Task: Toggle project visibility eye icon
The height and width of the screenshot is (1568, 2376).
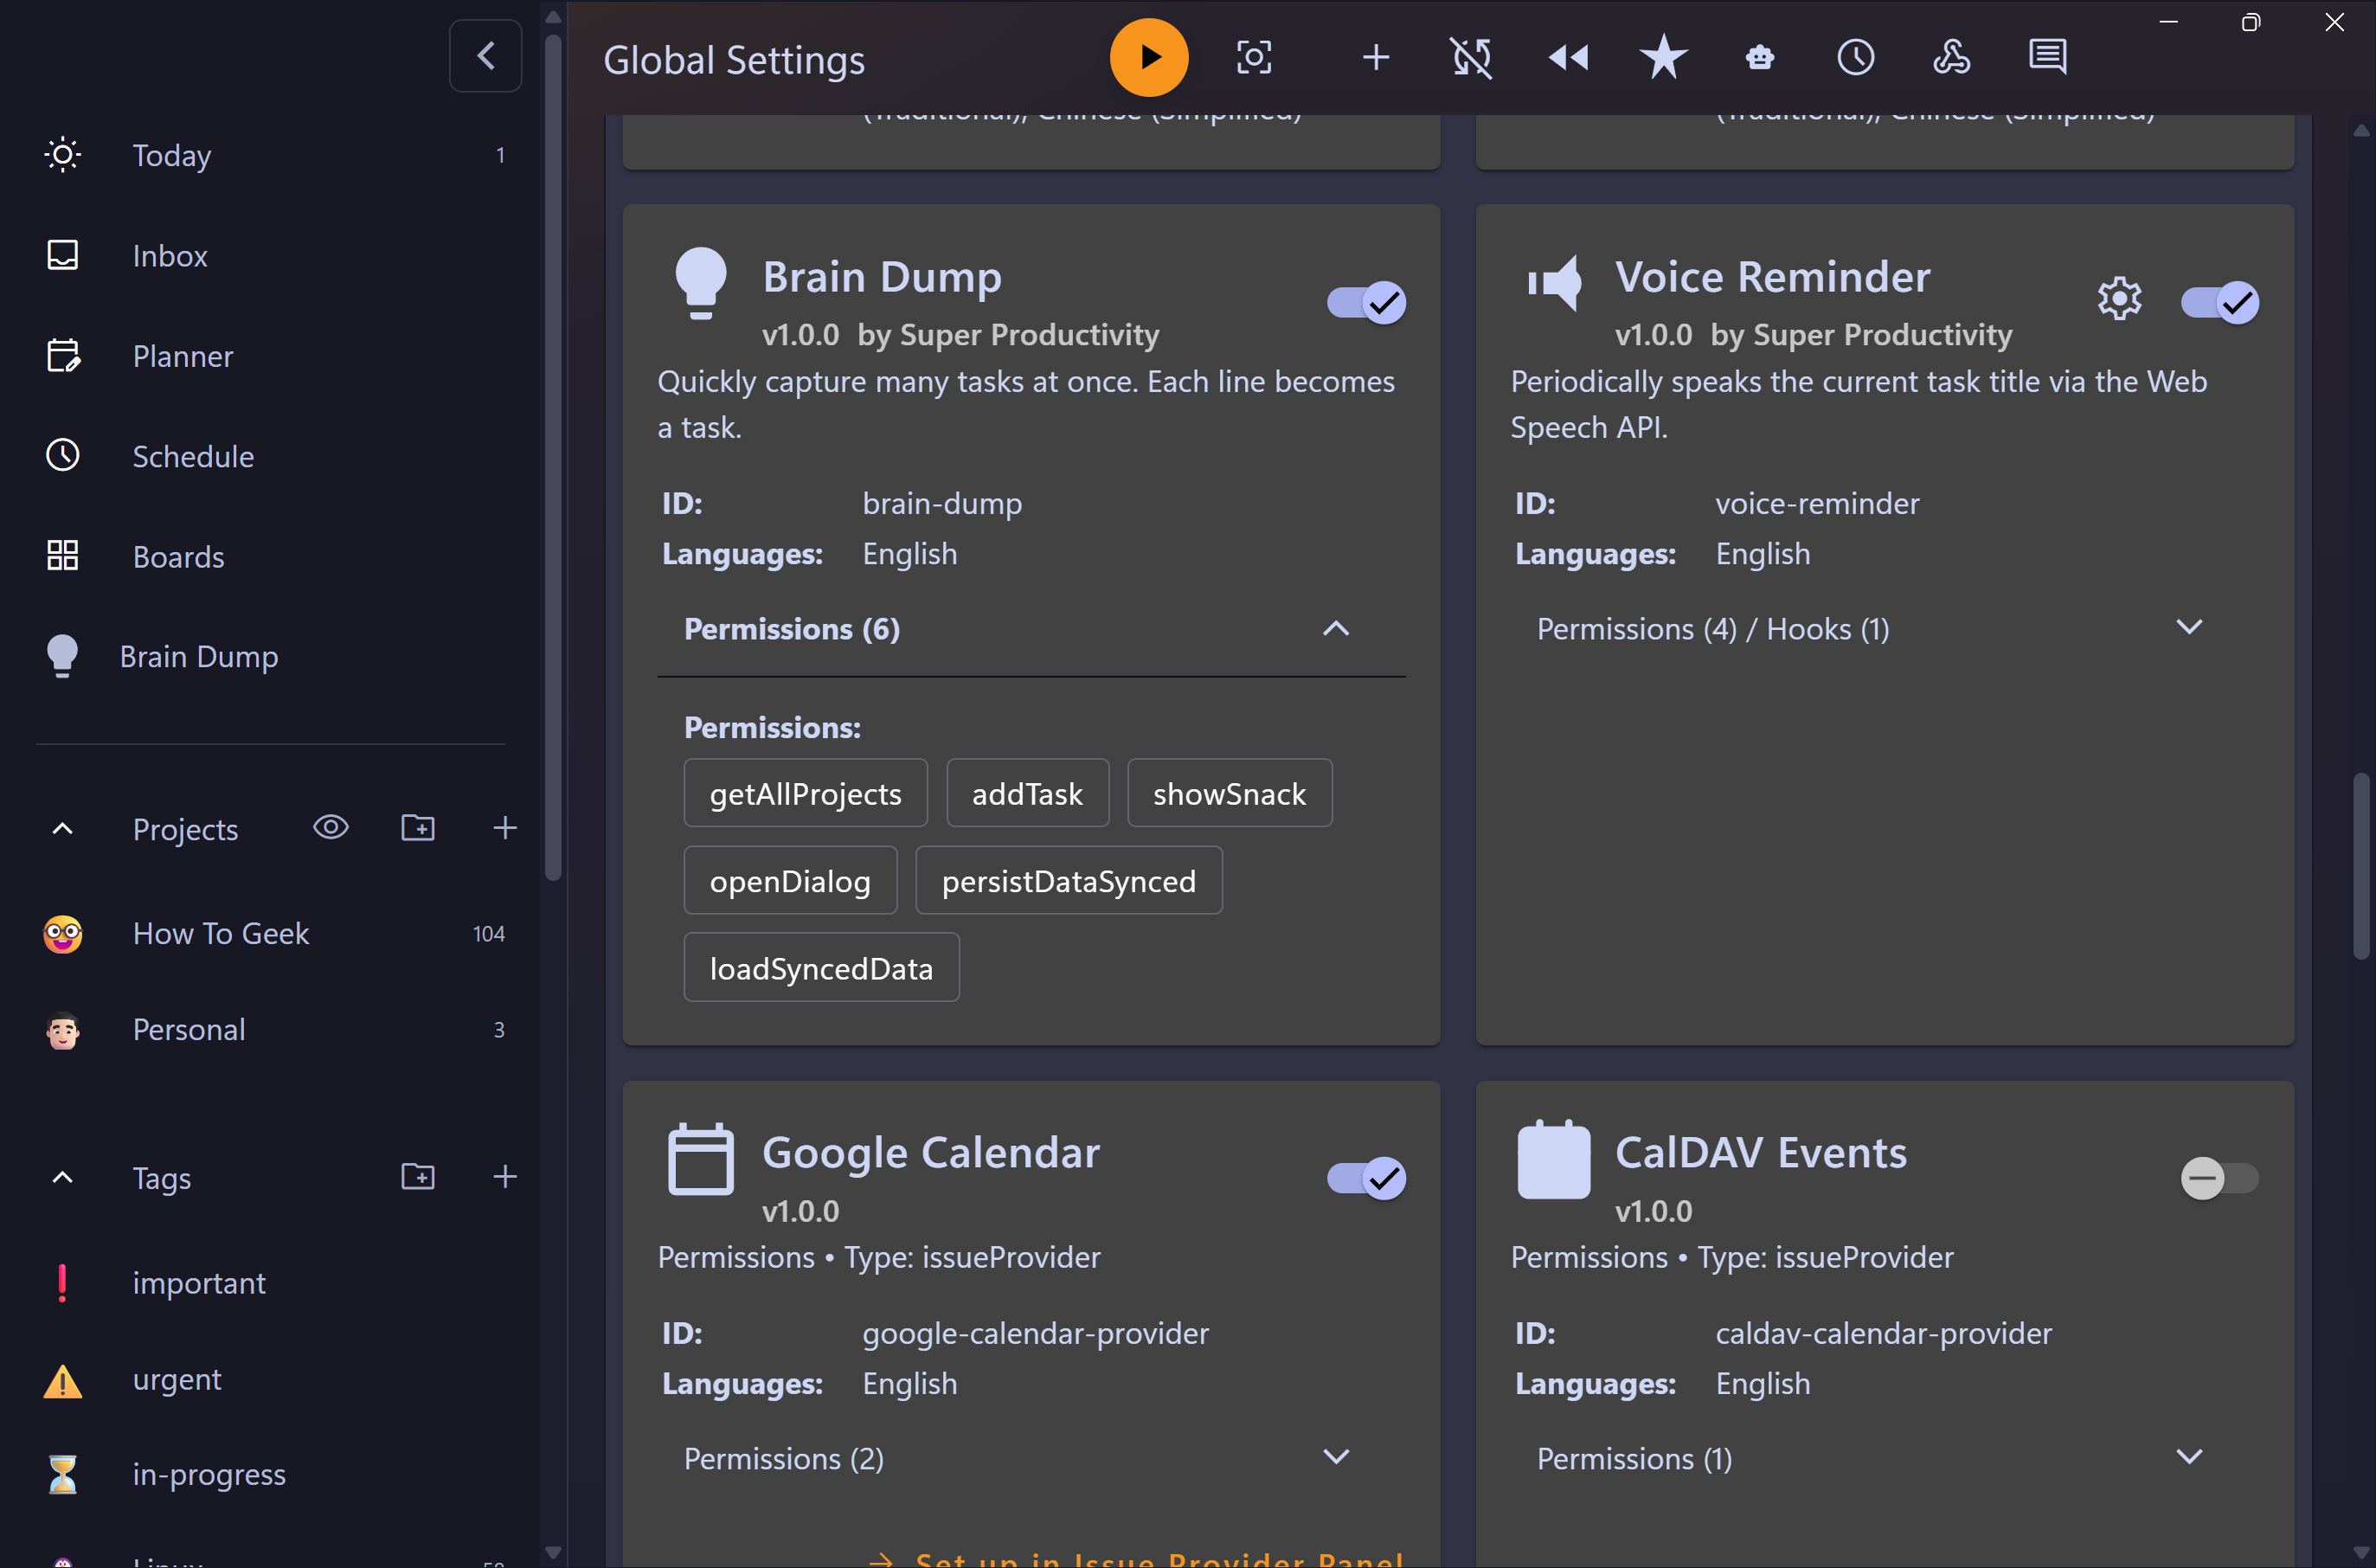Action: [330, 828]
